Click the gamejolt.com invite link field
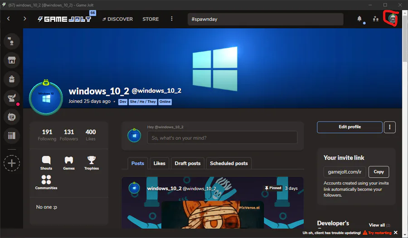Image resolution: width=408 pixels, height=238 pixels. [345, 172]
